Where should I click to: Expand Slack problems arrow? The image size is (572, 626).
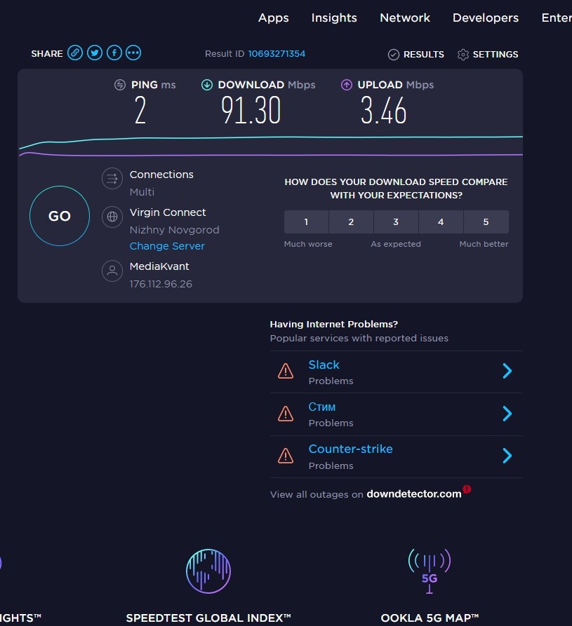tap(507, 372)
